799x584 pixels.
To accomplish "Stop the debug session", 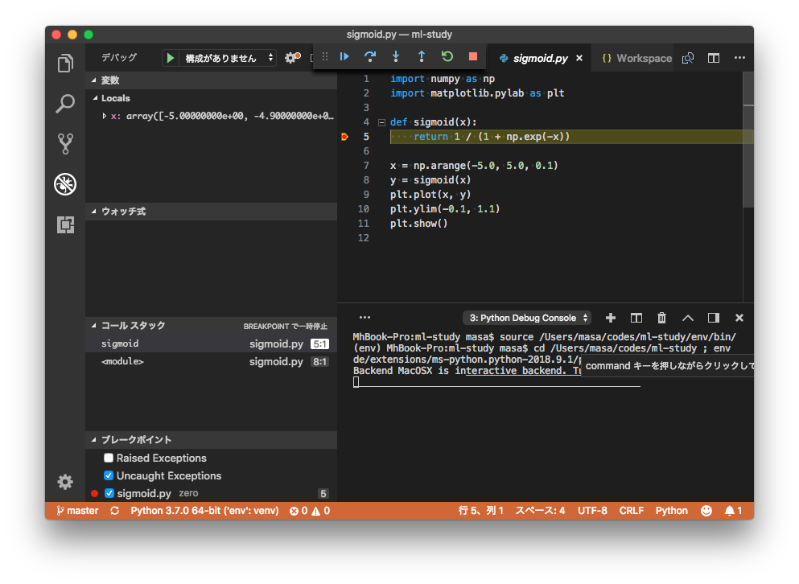I will [473, 56].
